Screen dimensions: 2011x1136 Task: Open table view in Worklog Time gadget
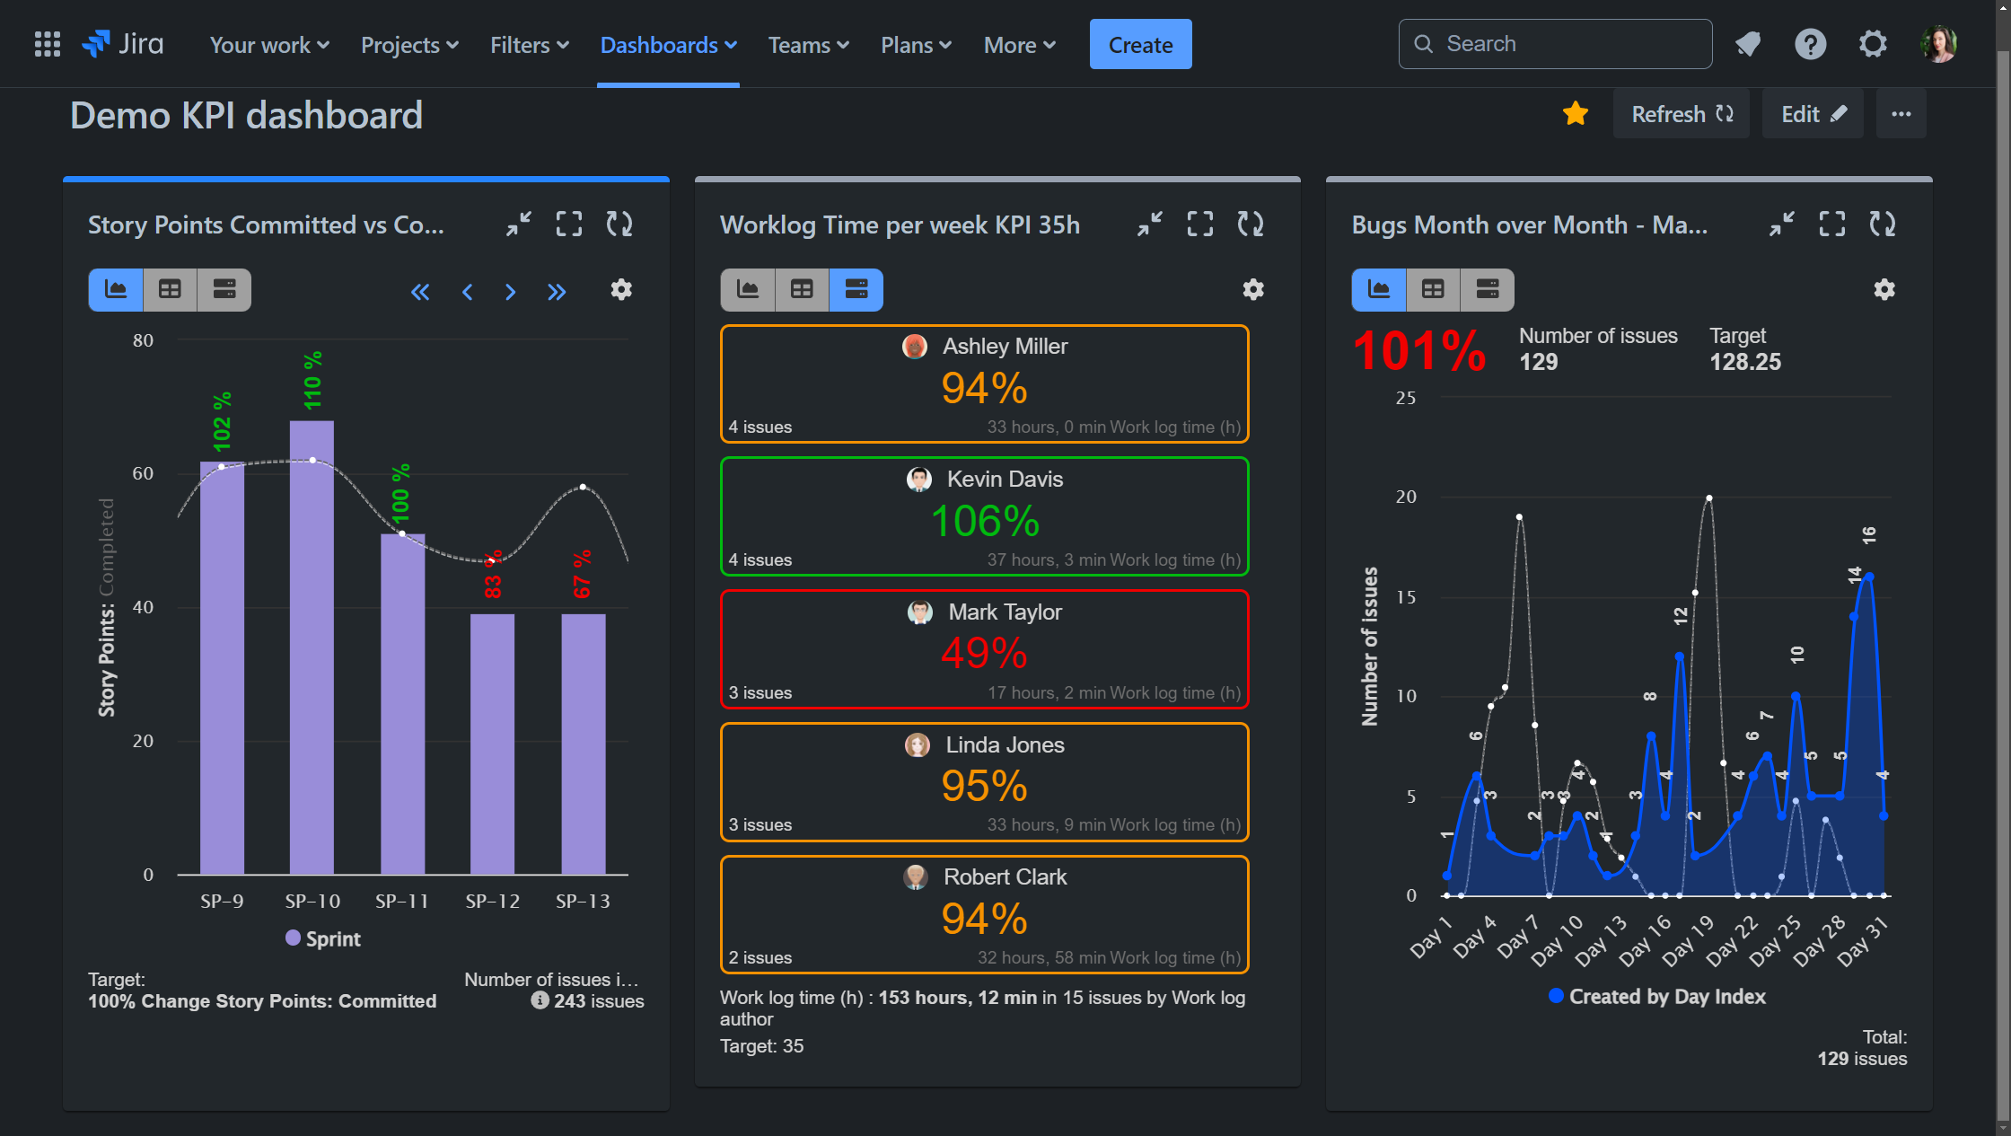pos(802,289)
